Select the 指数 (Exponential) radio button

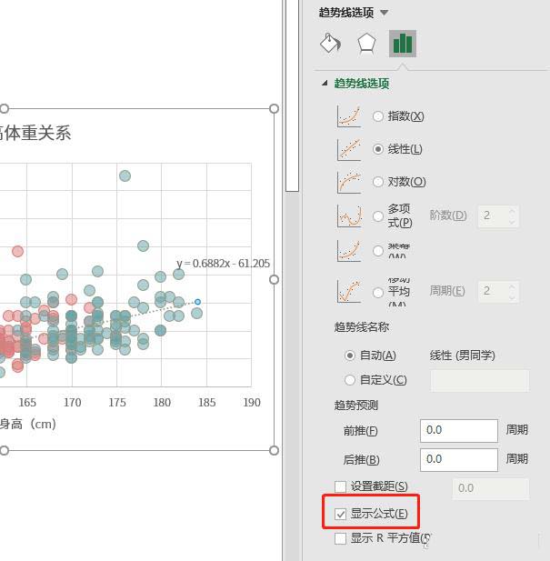click(378, 116)
